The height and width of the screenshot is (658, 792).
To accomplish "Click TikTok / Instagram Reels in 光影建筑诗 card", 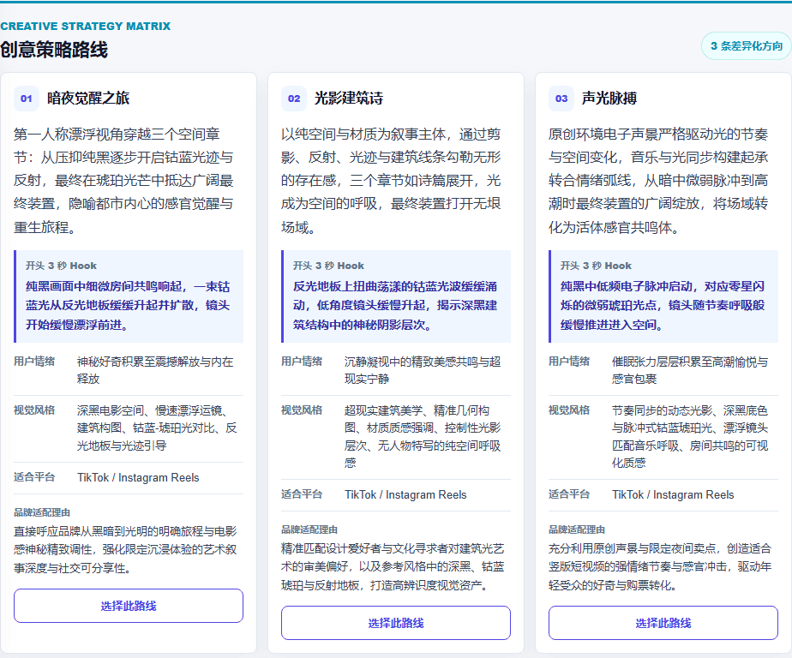I will [405, 494].
